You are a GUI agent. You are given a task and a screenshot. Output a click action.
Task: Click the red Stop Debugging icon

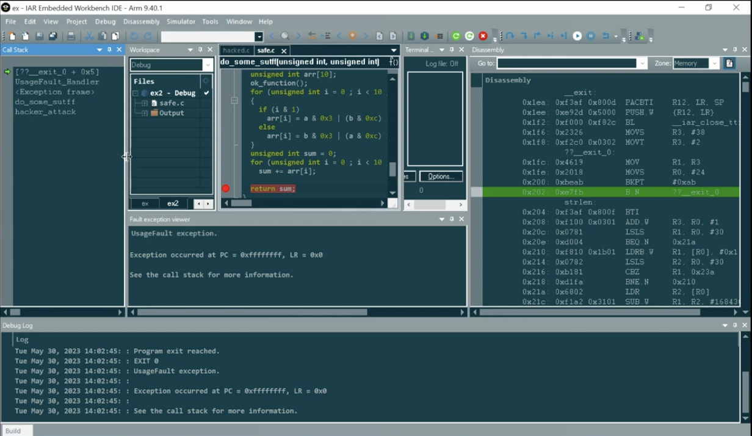tap(483, 36)
